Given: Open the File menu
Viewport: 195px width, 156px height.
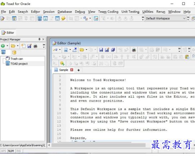Looking at the screenshot, I should click(x=3, y=12).
